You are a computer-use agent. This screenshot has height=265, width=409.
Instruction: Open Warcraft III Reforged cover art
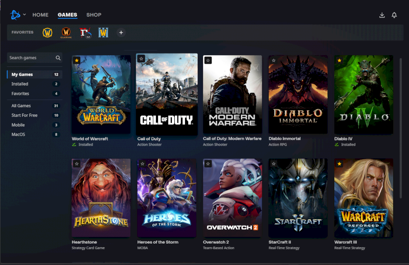[363, 198]
